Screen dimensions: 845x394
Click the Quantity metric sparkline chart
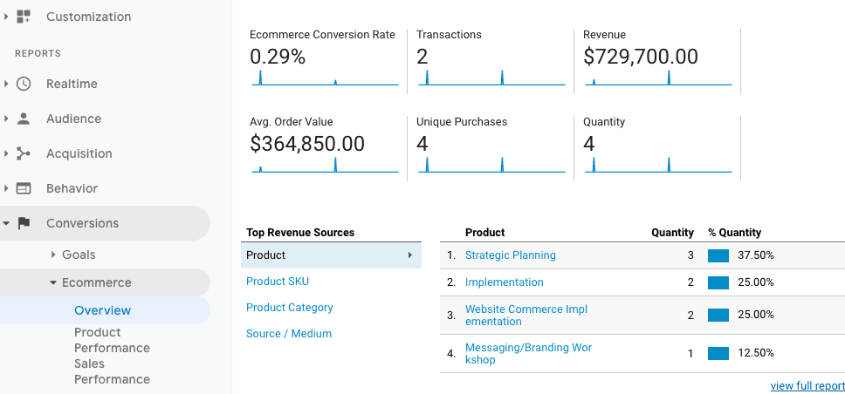[658, 165]
